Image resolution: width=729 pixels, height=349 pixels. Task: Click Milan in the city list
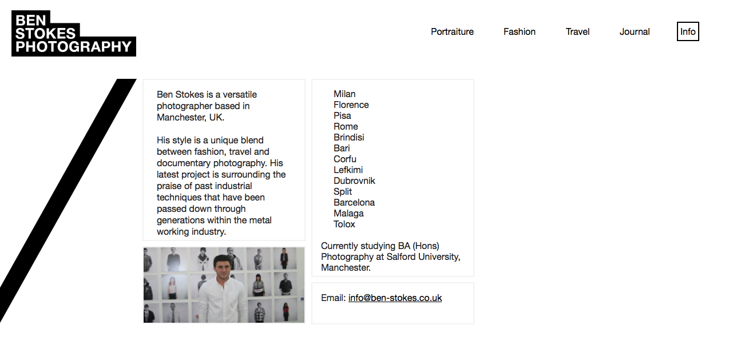pos(344,94)
